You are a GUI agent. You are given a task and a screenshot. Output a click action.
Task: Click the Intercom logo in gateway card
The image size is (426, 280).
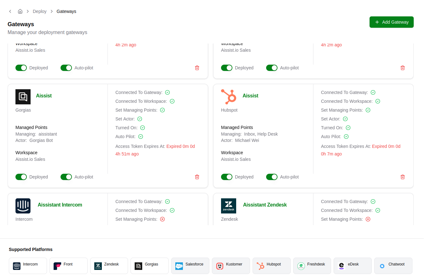(23, 206)
